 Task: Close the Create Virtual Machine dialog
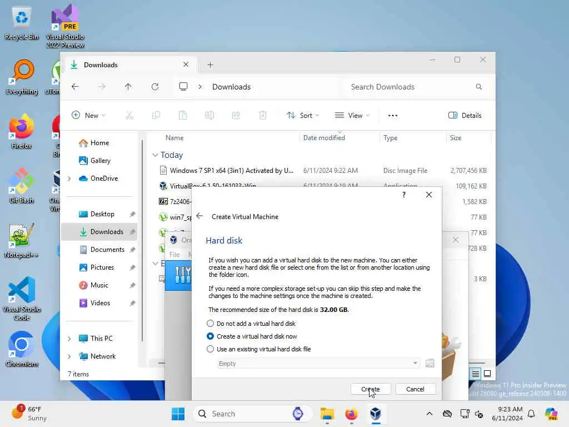[x=428, y=195]
